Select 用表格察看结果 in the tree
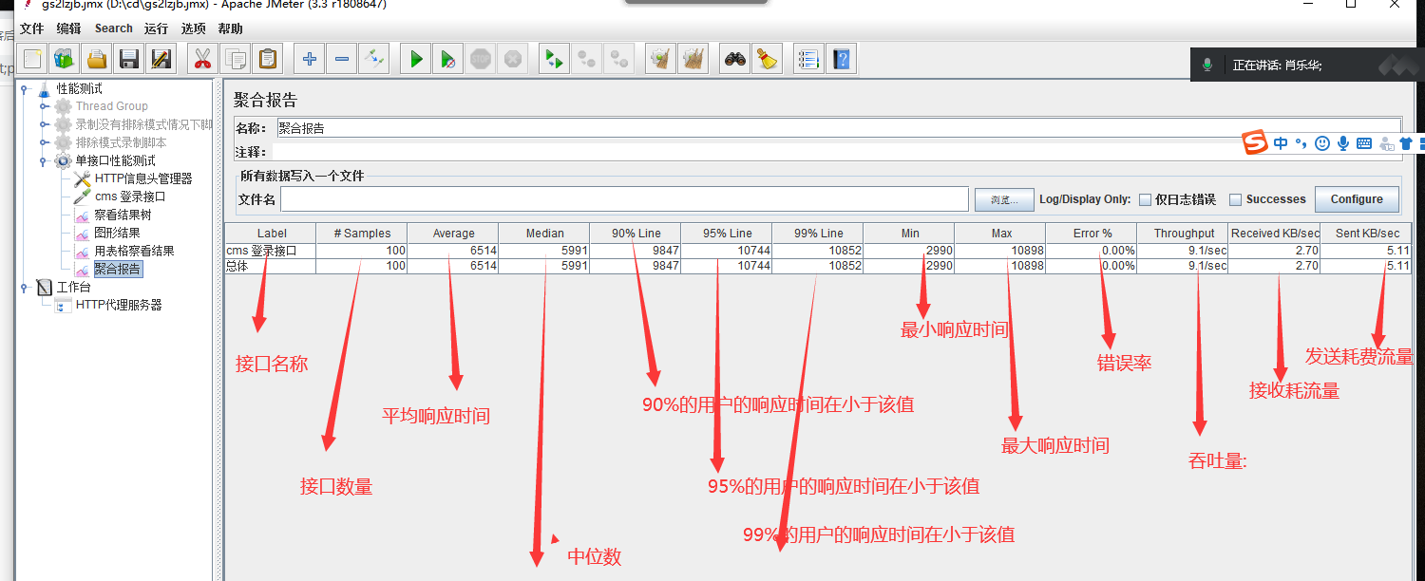This screenshot has width=1425, height=581. pyautogui.click(x=134, y=251)
